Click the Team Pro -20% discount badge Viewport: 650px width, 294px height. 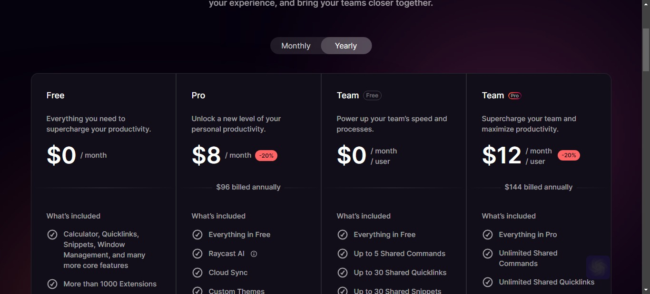pyautogui.click(x=569, y=155)
